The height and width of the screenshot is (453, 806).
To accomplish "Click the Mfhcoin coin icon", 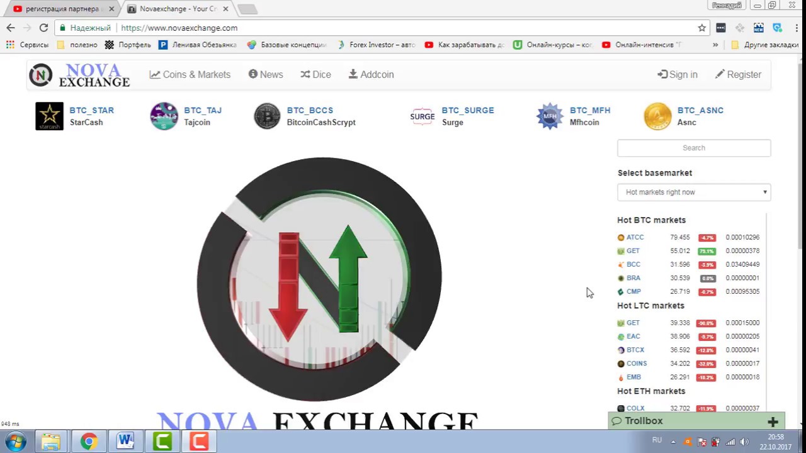I will pyautogui.click(x=550, y=116).
